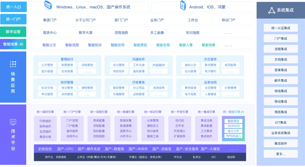Viewport: 305px width, 167px height.
Task: Click the 系统集成 network triangle icon
Action: [271, 10]
